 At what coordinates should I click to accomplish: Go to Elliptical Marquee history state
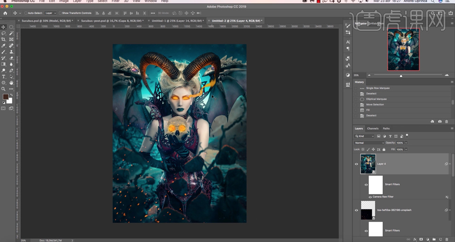[376, 99]
